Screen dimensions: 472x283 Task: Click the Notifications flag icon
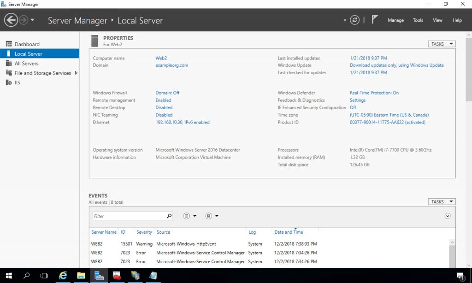374,19
